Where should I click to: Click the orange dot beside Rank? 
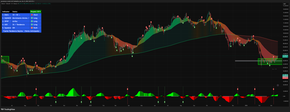(32, 28)
